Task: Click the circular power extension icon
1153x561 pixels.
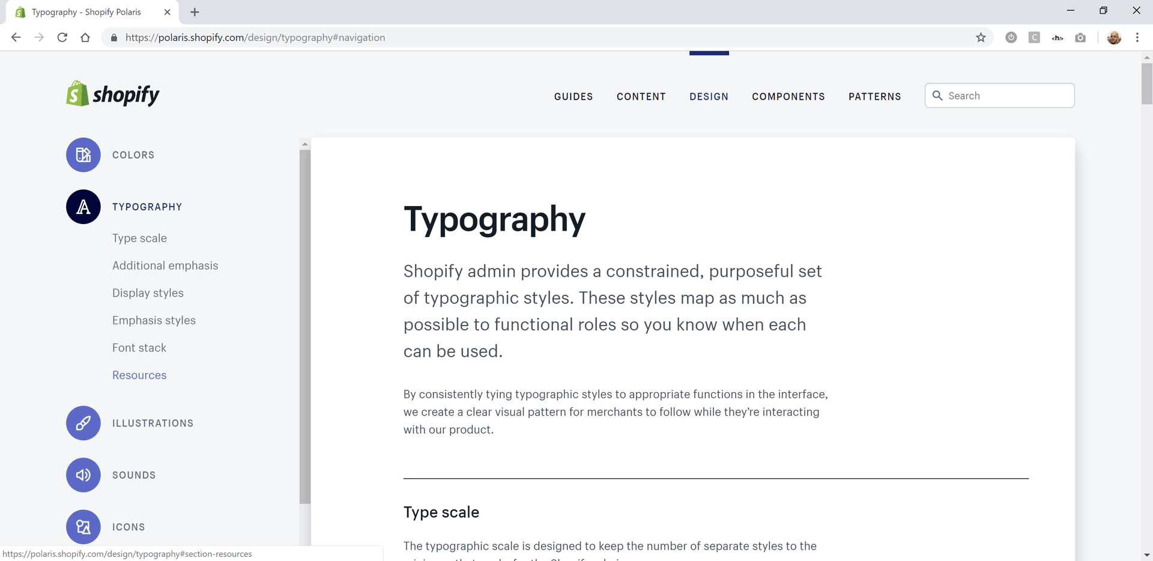Action: pyautogui.click(x=1011, y=37)
